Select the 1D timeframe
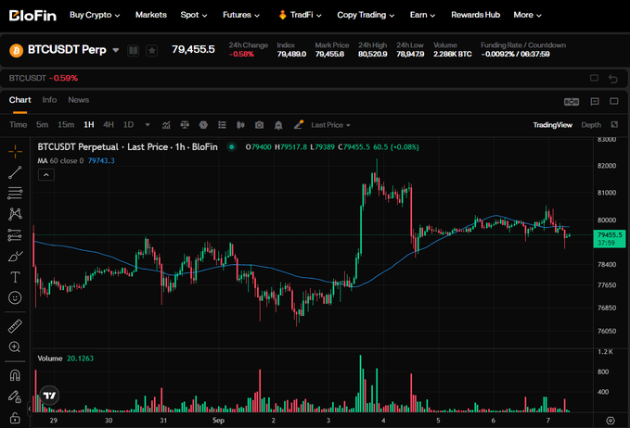630x428 pixels. pos(128,125)
